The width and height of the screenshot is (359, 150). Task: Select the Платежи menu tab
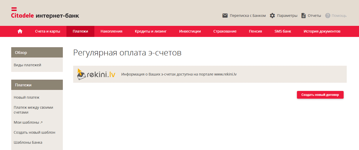(x=80, y=31)
